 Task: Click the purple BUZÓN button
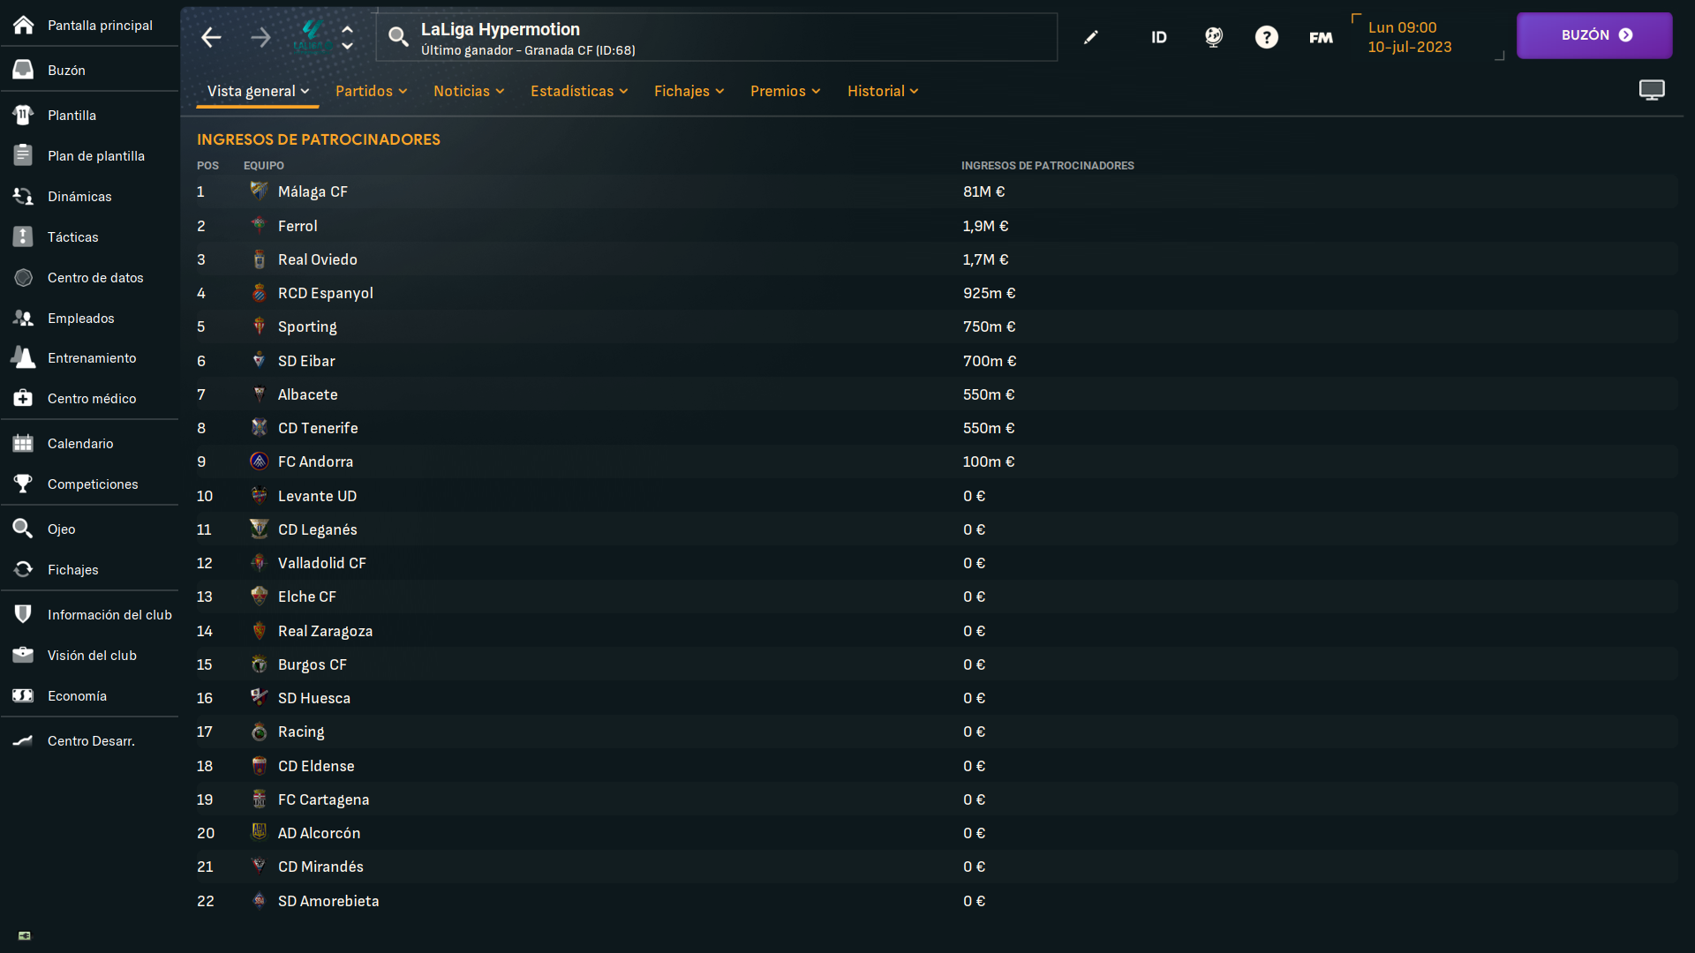(1594, 35)
